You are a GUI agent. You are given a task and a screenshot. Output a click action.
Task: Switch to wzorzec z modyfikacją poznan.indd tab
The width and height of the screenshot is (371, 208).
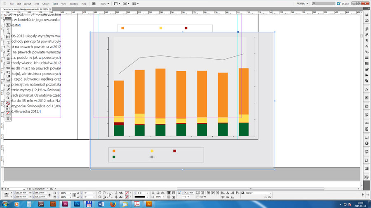click(24, 9)
